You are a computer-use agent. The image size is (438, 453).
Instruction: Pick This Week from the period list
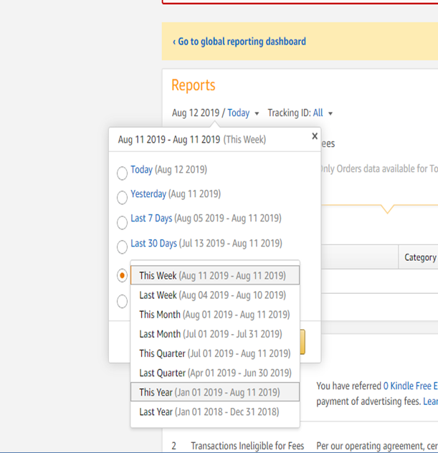(212, 275)
